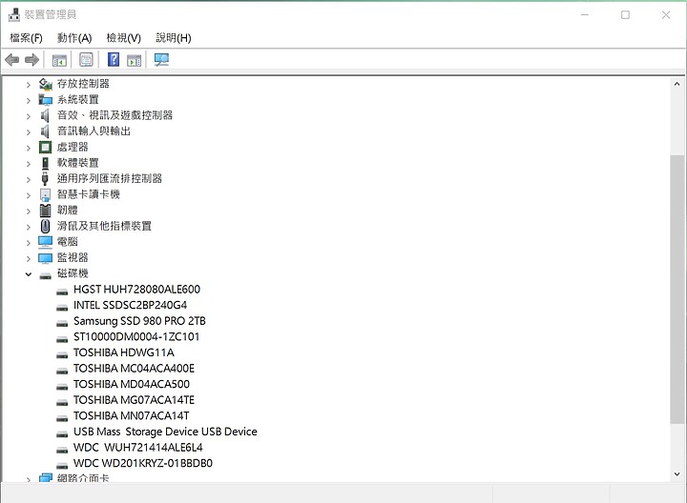This screenshot has width=687, height=503.
Task: Open the Properties toolbar icon
Action: point(86,59)
